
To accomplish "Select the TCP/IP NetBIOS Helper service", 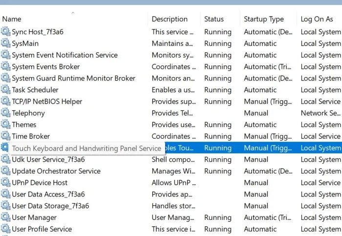I will pos(47,102).
